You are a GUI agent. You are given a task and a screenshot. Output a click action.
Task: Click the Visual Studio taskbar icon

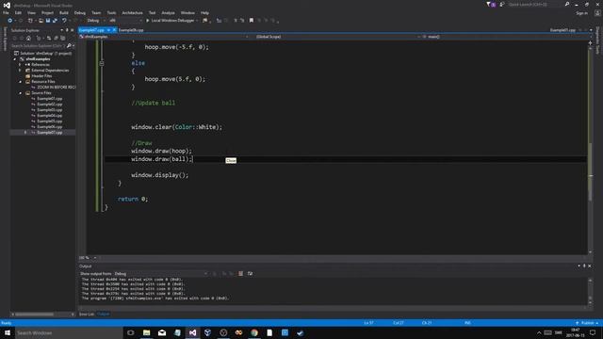pos(192,332)
